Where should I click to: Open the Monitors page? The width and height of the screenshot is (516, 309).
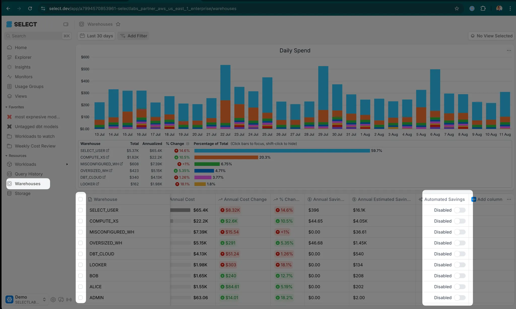23,77
